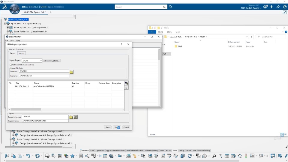Browse for export Location with folder icon
This screenshot has height=162, width=288.
[71, 72]
